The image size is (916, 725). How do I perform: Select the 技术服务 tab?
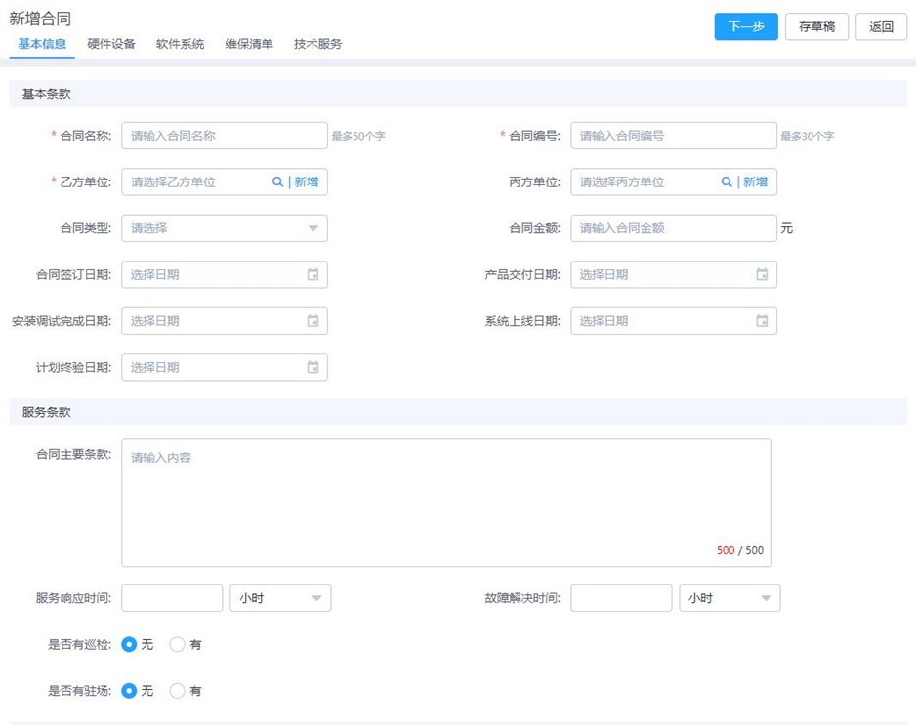tap(317, 44)
